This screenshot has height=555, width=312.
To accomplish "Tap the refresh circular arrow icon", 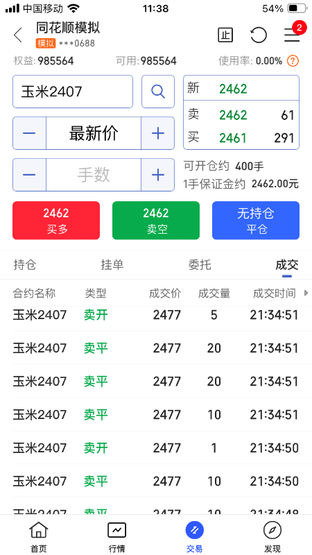I will click(258, 35).
